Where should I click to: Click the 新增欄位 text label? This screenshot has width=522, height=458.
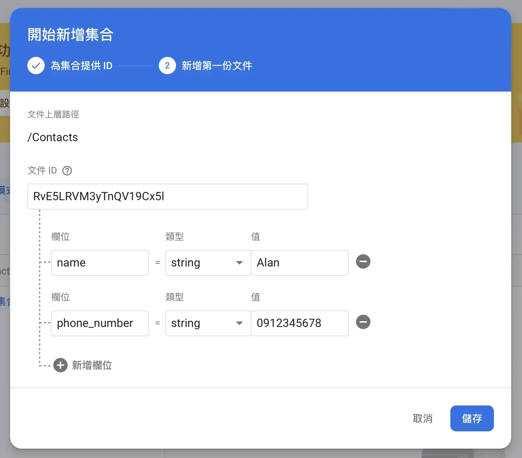coord(92,365)
